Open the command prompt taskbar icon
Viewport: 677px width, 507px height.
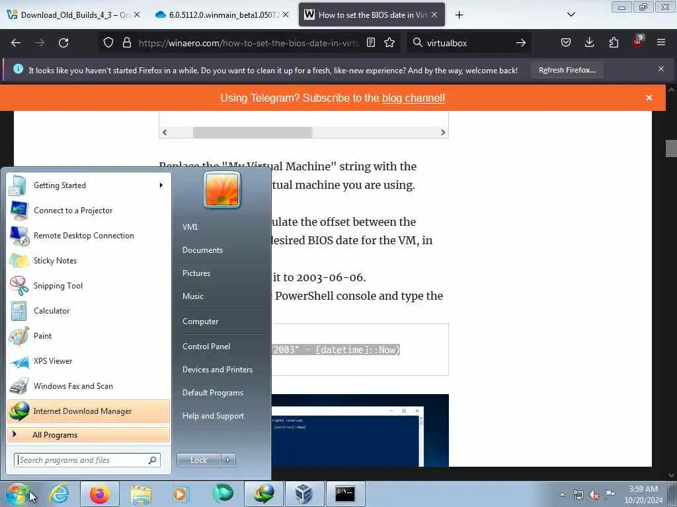345,494
